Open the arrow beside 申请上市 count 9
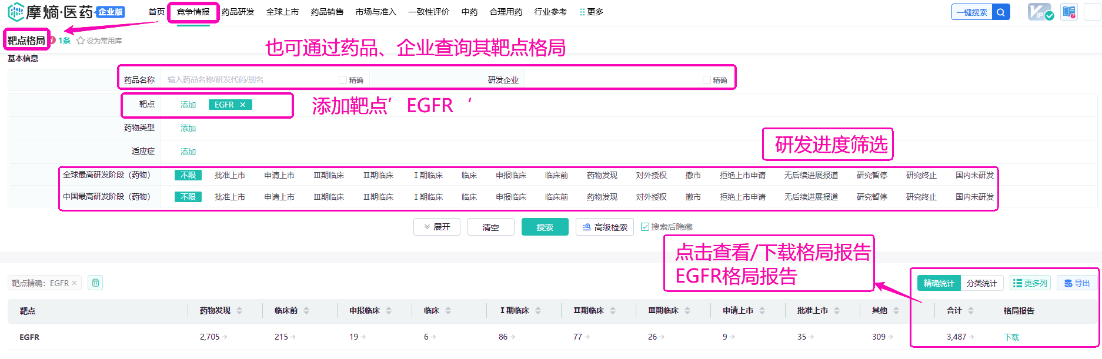Viewport: 1102px width, 359px height. click(x=732, y=337)
